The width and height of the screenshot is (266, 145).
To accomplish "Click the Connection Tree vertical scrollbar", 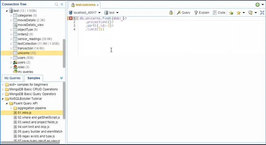I will click(x=64, y=53).
